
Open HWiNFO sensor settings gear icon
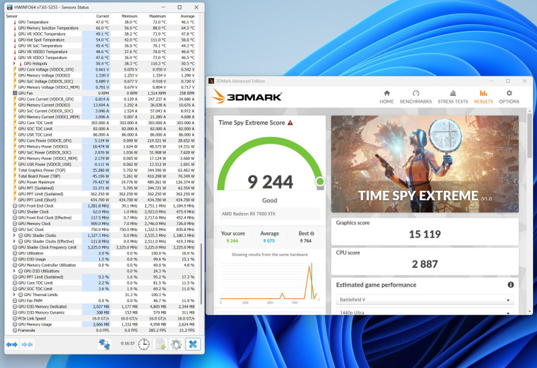click(x=177, y=344)
